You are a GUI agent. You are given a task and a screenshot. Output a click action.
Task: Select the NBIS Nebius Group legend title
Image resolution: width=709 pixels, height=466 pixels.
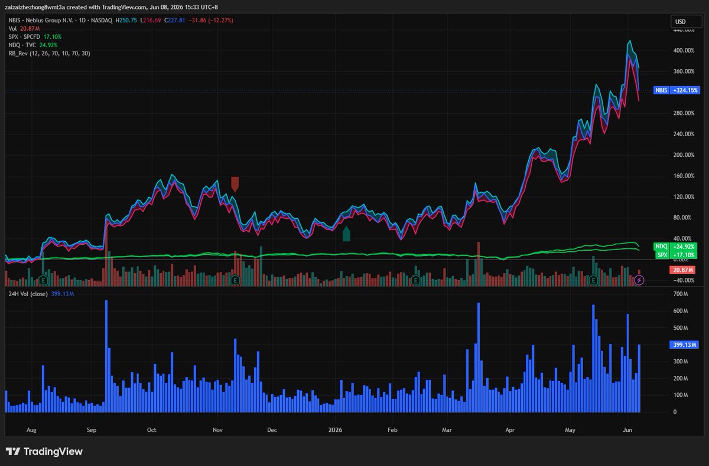60,20
